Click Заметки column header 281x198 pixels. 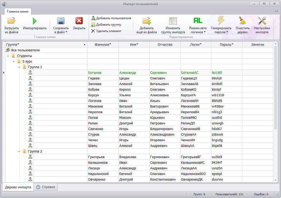coord(257,44)
